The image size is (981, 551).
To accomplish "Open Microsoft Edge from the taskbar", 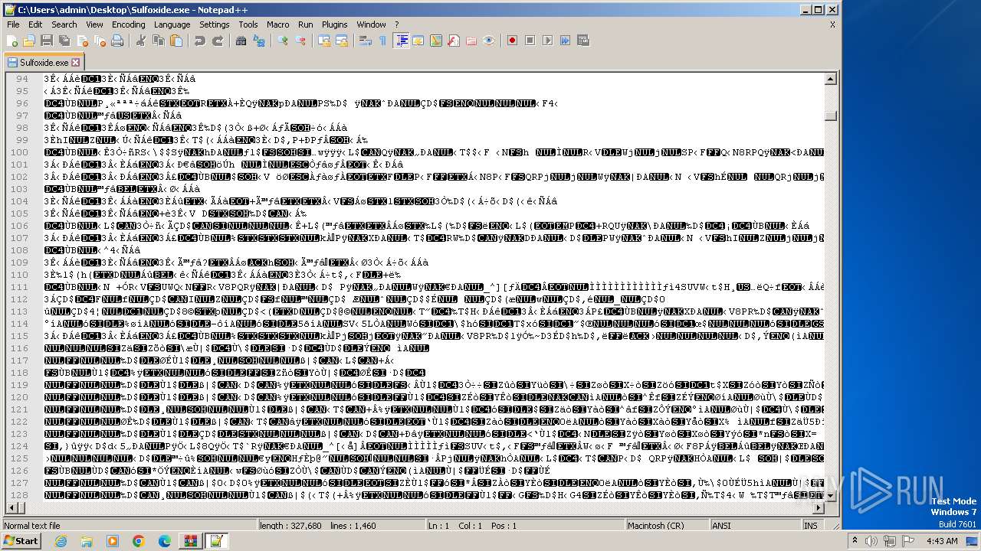I will (x=164, y=541).
